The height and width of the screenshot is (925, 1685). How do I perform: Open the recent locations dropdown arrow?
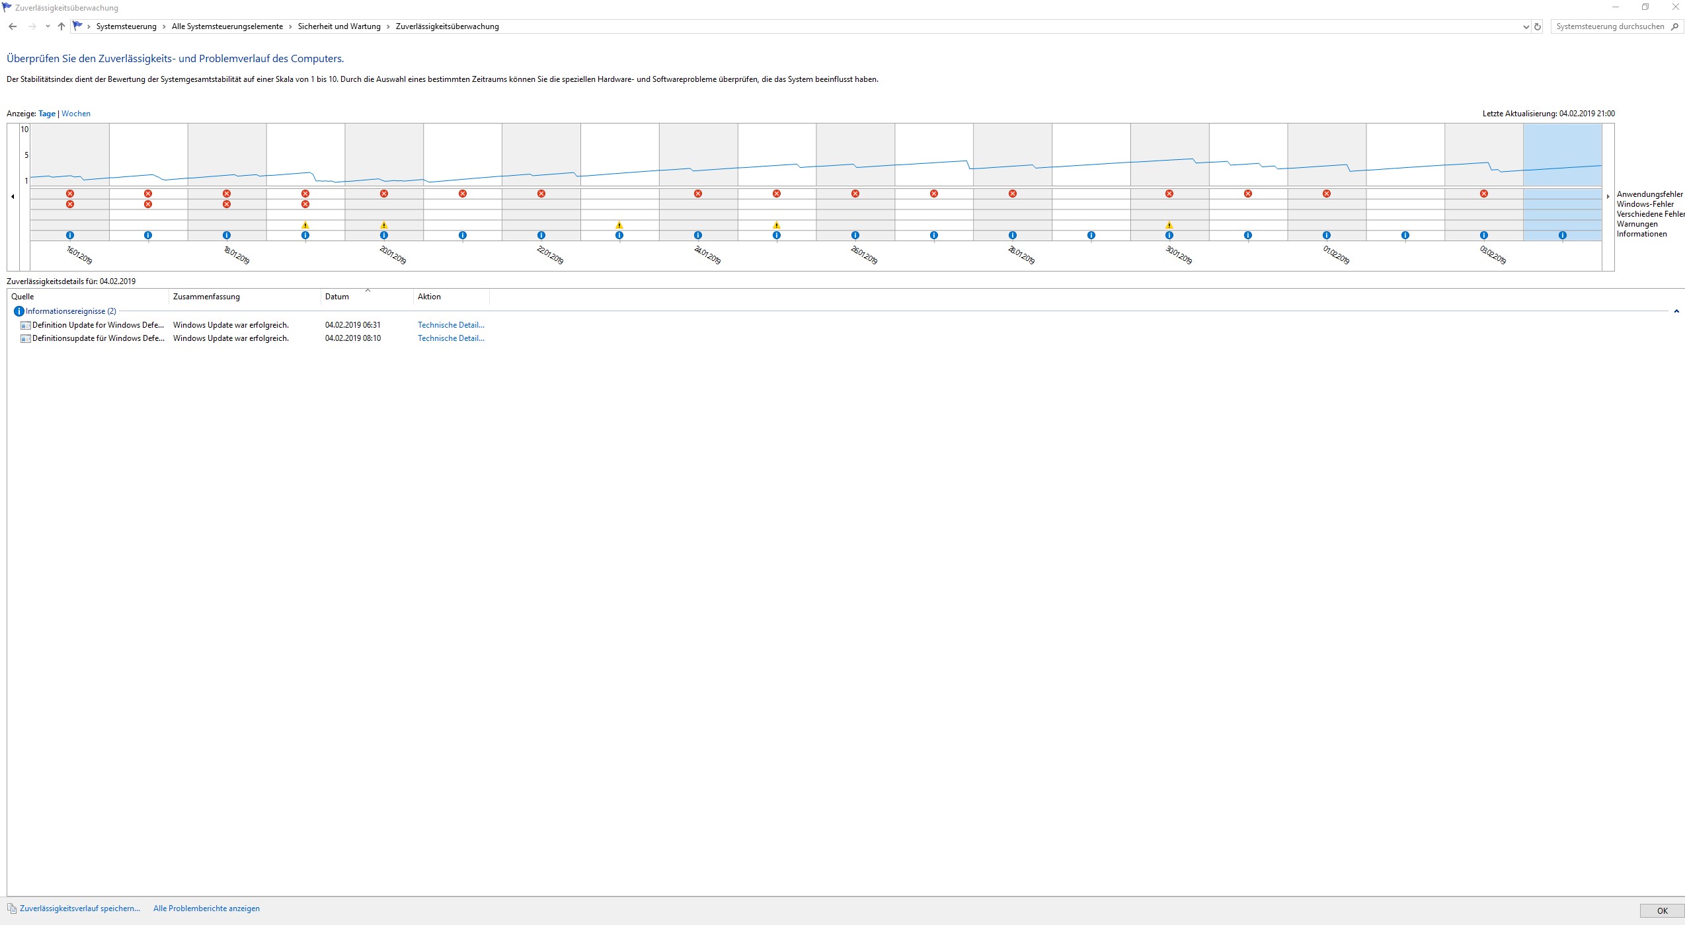tap(48, 26)
